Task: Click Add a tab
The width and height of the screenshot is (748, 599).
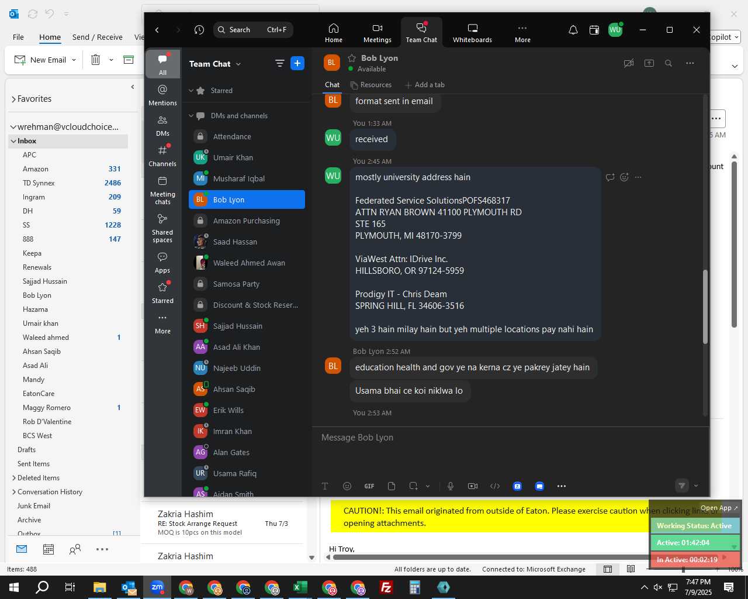Action: 425,85
